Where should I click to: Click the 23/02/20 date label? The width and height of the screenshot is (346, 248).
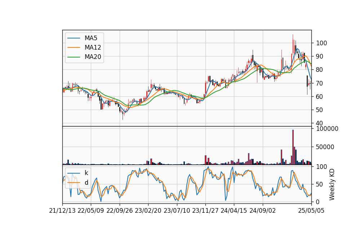coord(148,211)
